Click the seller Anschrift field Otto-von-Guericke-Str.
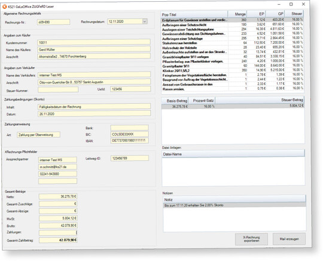 pyautogui.click(x=94, y=82)
